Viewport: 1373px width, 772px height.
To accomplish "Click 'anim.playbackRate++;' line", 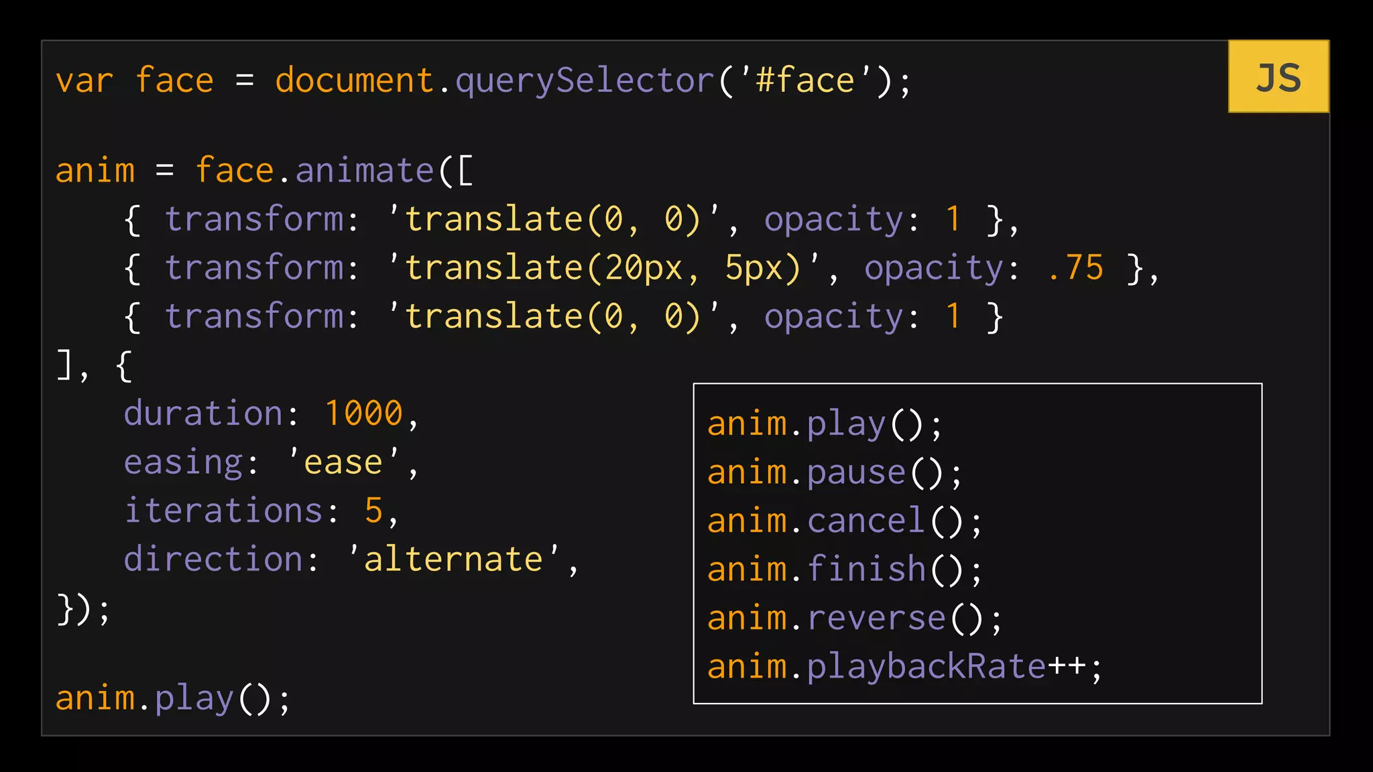I will [905, 667].
